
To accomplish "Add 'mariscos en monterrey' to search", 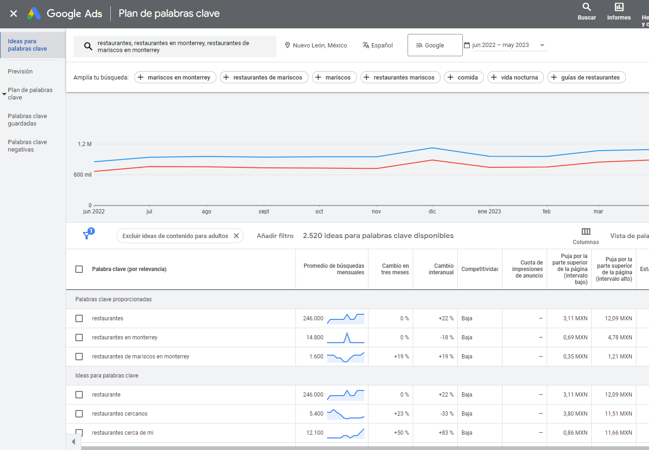I will click(x=175, y=77).
